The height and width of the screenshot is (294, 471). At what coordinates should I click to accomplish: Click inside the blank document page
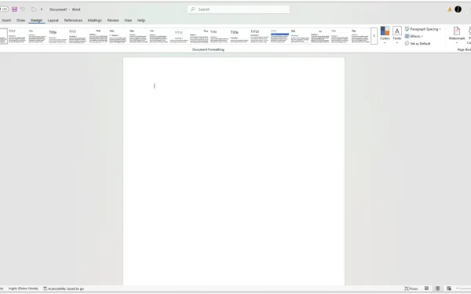pos(234,171)
